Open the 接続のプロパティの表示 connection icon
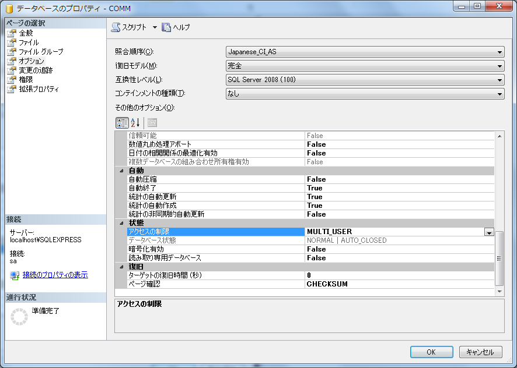The image size is (517, 368). tap(15, 275)
